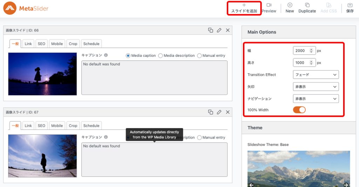Select Manual entry radio for slide 67
Viewport: 359px width, 187px height.
tap(199, 138)
